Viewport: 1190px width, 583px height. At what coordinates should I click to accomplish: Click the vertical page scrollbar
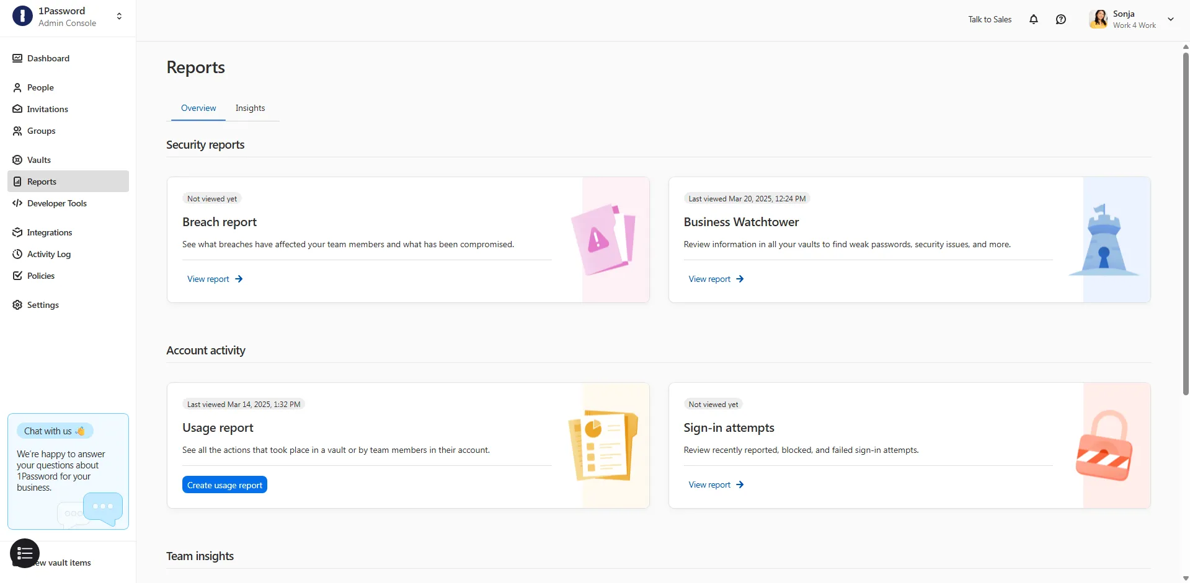tap(1185, 223)
